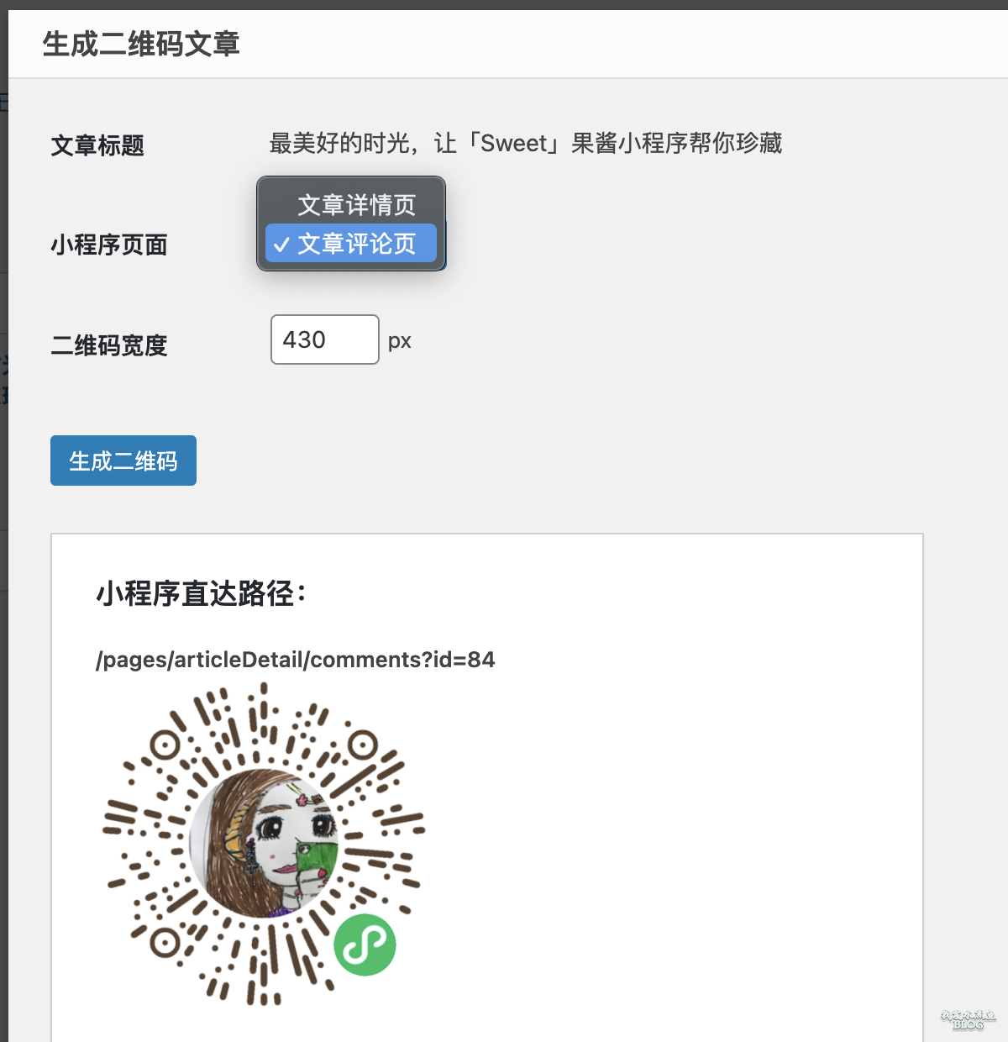Click the blue 生成二维码 button

pyautogui.click(x=123, y=460)
